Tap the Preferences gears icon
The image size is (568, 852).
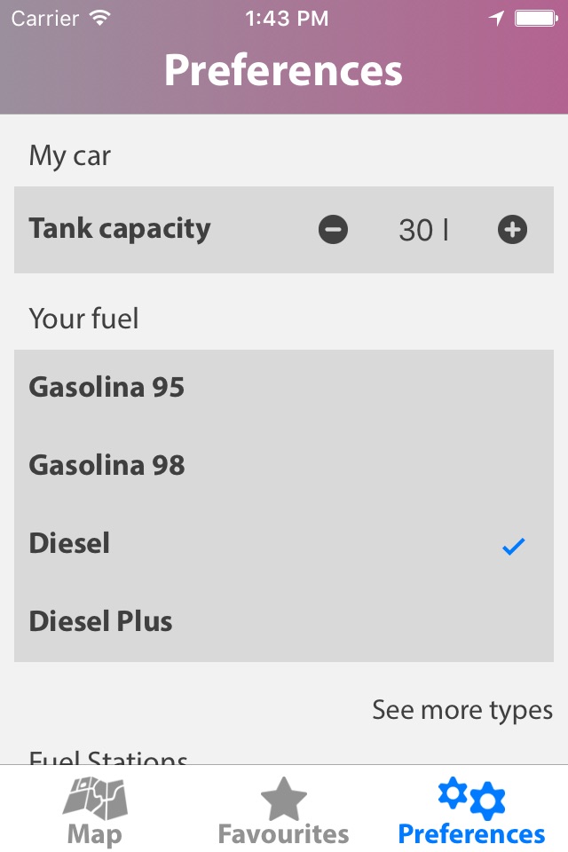click(x=471, y=798)
